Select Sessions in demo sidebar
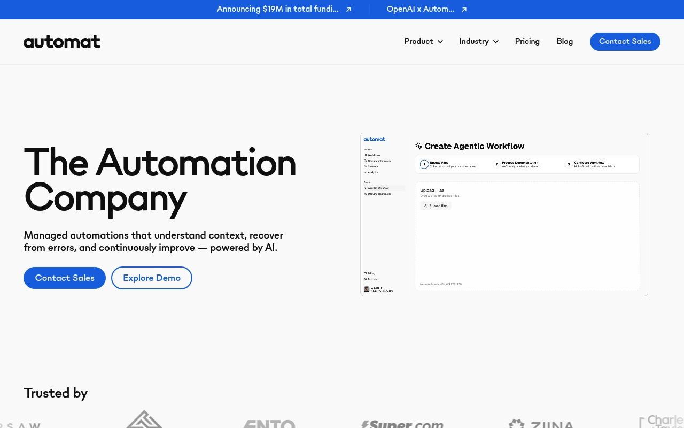684x428 pixels. [x=372, y=166]
